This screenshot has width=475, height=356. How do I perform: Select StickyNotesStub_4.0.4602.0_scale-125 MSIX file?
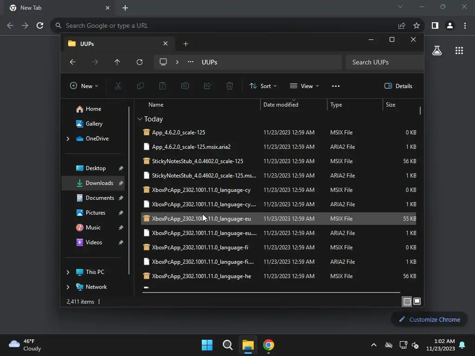278,161
